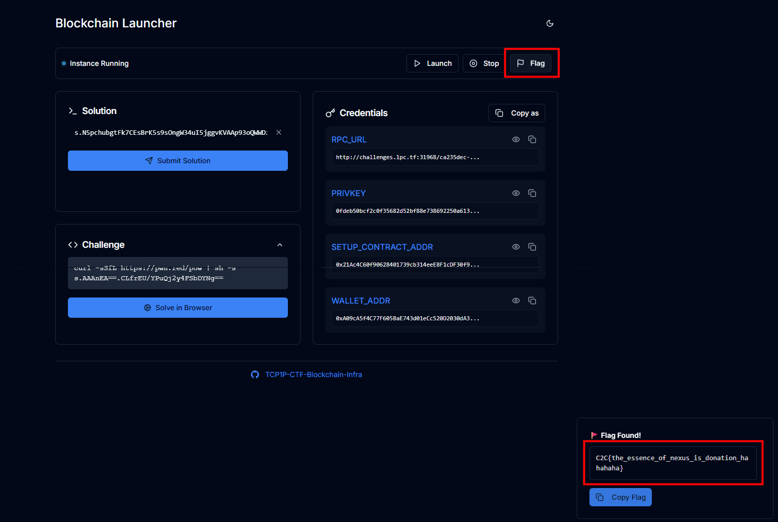Toggle visibility of SETUP_CONTRACT_ADDR
Screen dimensions: 778x522
516,247
